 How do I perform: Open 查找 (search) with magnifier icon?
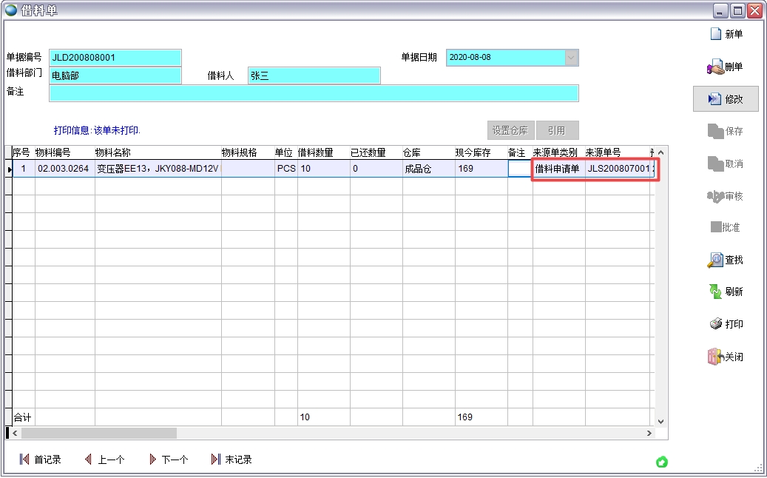(x=715, y=260)
